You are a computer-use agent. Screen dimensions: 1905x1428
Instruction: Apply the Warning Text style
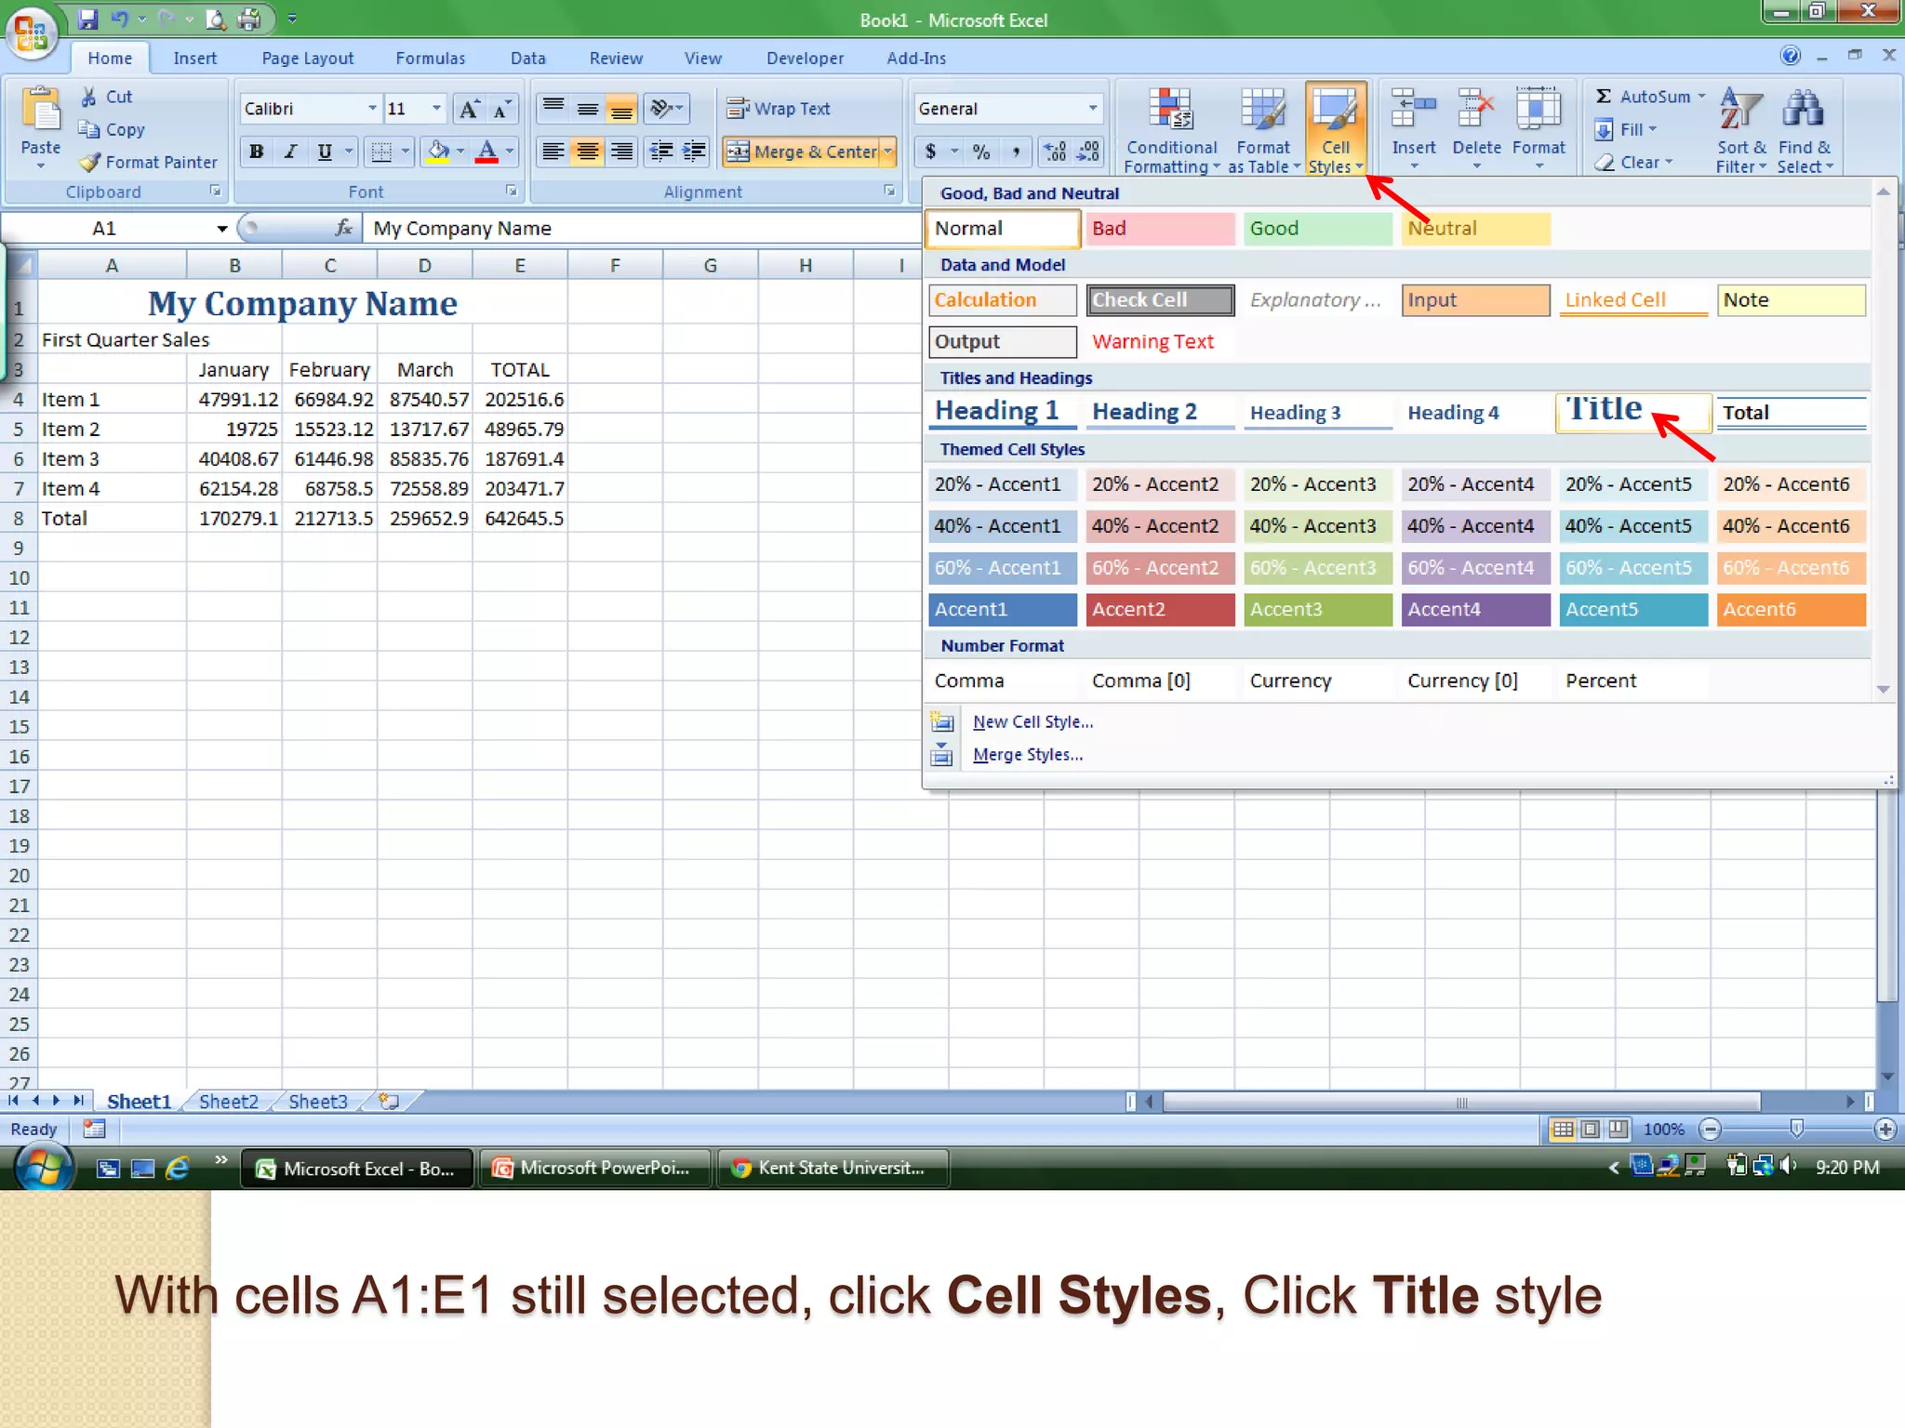(1160, 341)
